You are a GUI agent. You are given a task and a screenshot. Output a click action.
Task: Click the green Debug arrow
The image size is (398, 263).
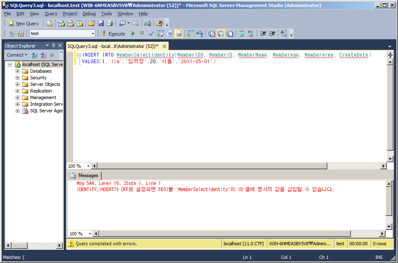coord(133,33)
